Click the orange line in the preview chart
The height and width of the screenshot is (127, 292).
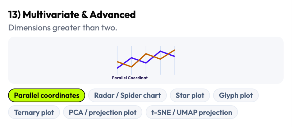click(x=153, y=56)
